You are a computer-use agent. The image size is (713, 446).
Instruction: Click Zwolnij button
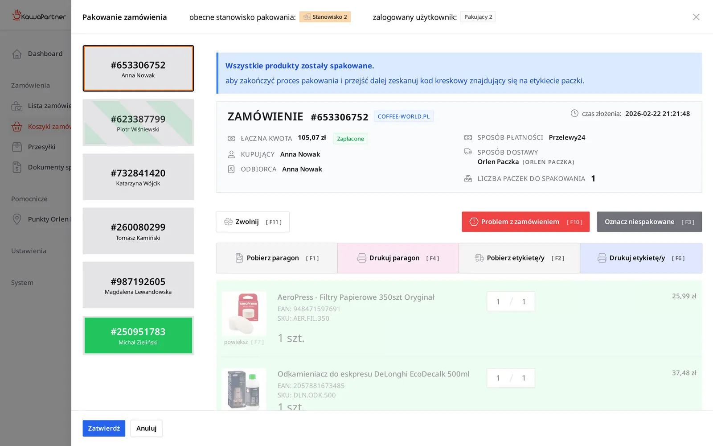(x=253, y=222)
